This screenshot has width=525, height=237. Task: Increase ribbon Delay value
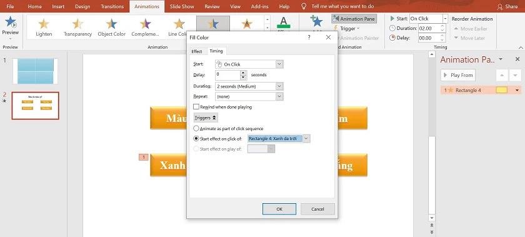click(x=442, y=36)
